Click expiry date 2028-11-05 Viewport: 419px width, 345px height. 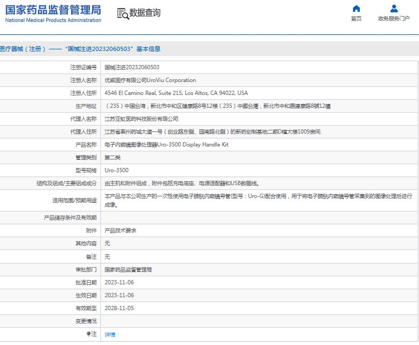click(119, 308)
